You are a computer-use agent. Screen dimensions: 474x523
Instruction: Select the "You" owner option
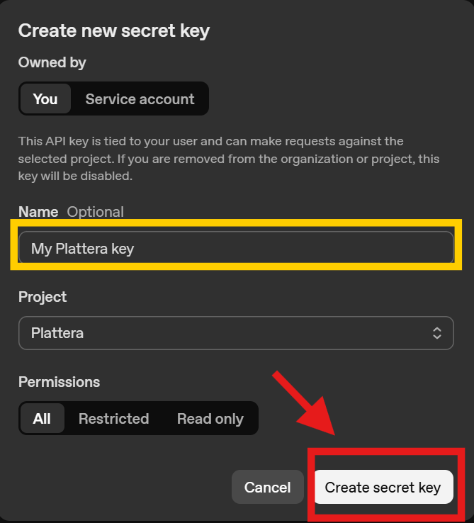point(45,99)
